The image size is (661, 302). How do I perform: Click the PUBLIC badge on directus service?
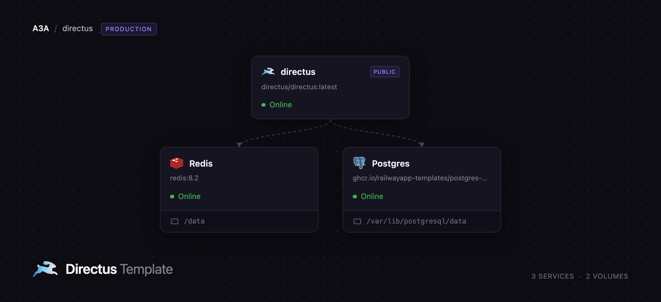click(385, 72)
